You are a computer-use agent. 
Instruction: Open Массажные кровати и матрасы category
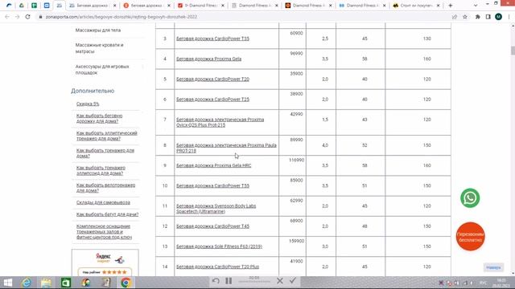[x=100, y=48]
